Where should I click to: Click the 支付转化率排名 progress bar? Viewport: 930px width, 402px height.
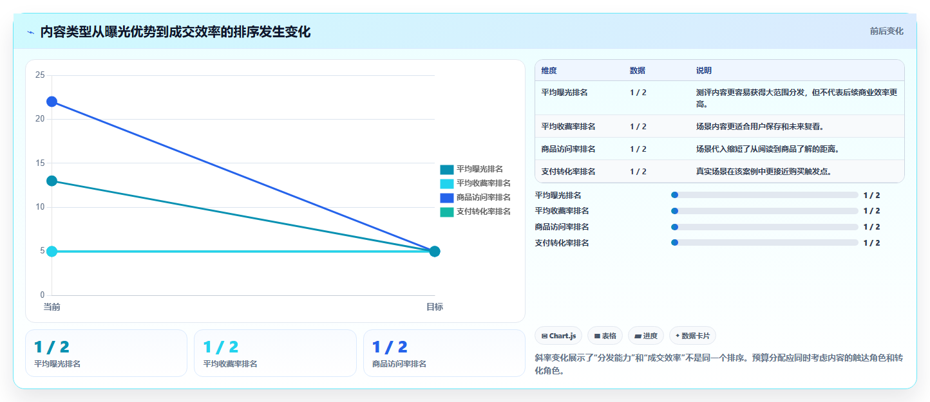(x=764, y=242)
